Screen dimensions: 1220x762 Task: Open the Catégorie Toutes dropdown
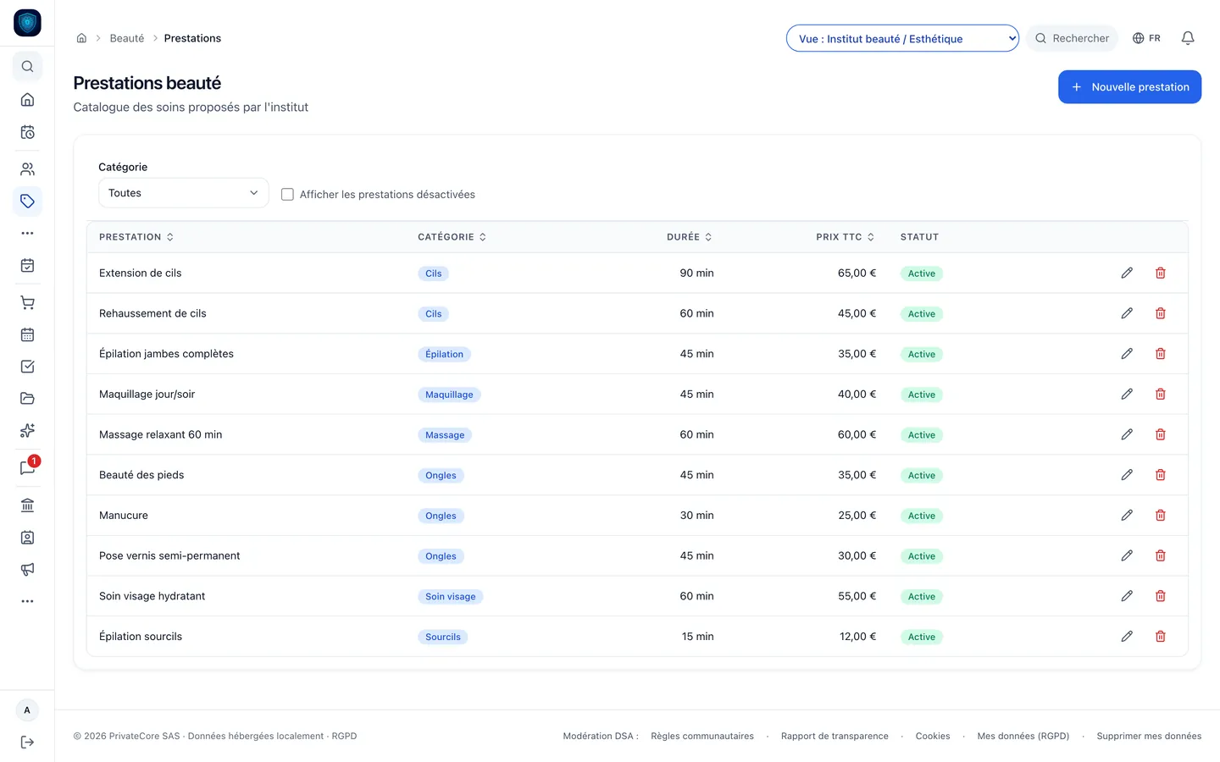(x=183, y=193)
